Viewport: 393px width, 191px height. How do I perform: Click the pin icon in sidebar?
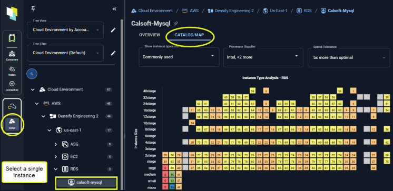click(33, 9)
